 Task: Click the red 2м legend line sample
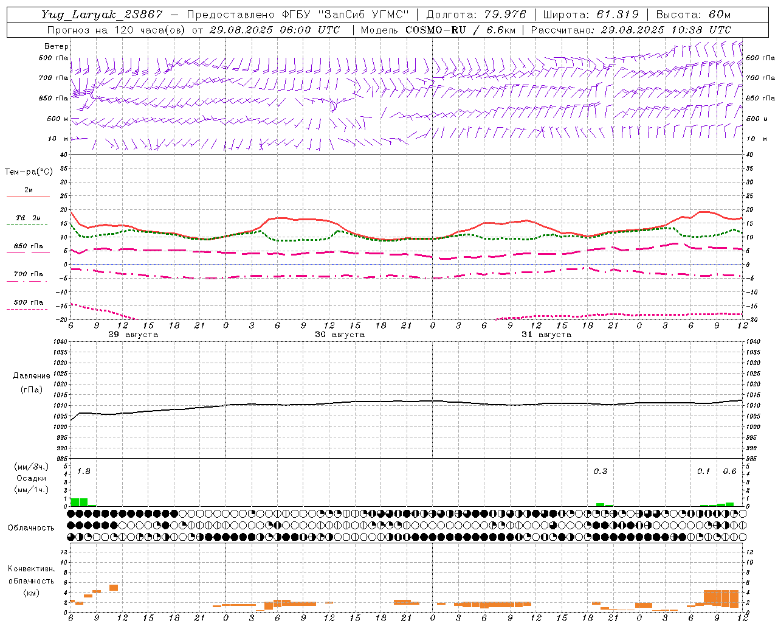coord(28,197)
